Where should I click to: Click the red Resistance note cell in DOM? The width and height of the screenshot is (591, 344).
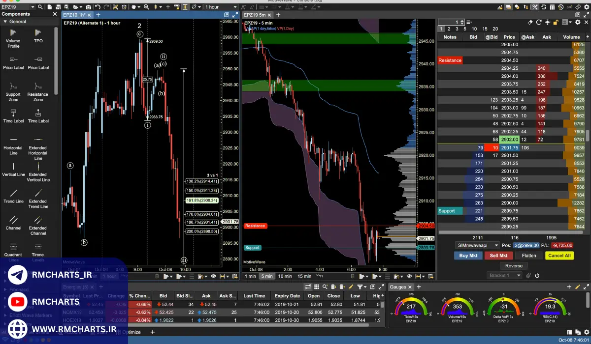(450, 60)
